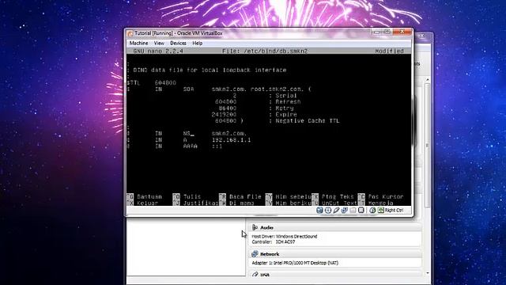Click the 'Refresh' comment line

285,102
